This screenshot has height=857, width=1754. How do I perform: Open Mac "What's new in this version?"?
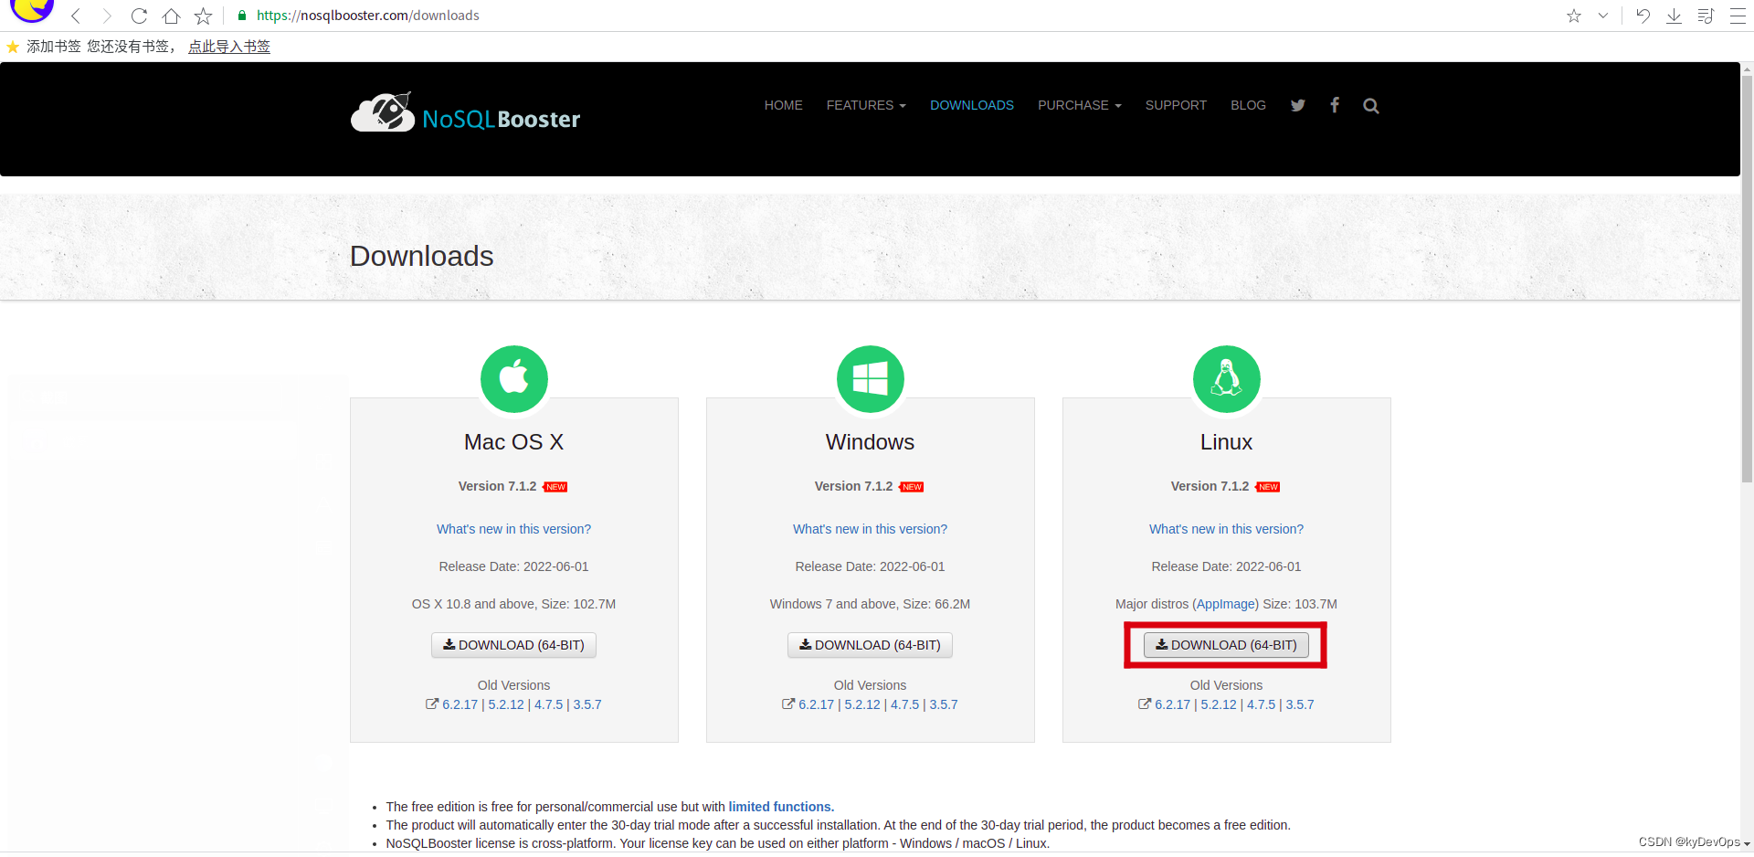pos(513,529)
